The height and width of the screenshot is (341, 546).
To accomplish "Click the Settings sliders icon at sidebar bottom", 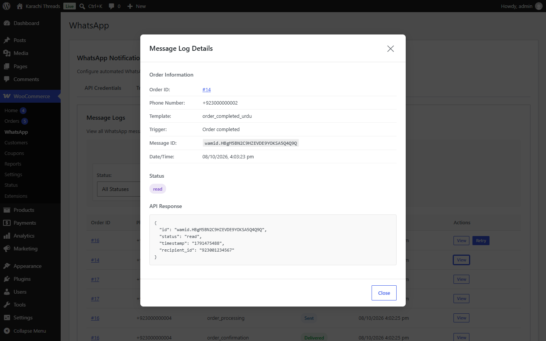I will (7, 318).
